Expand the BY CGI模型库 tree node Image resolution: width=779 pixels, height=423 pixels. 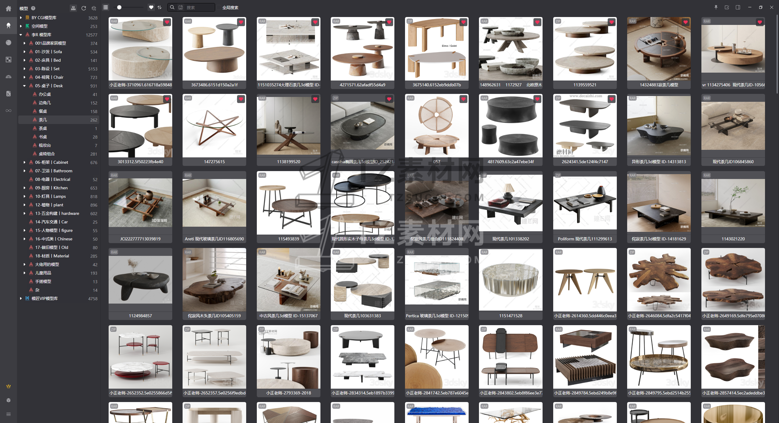pyautogui.click(x=21, y=18)
